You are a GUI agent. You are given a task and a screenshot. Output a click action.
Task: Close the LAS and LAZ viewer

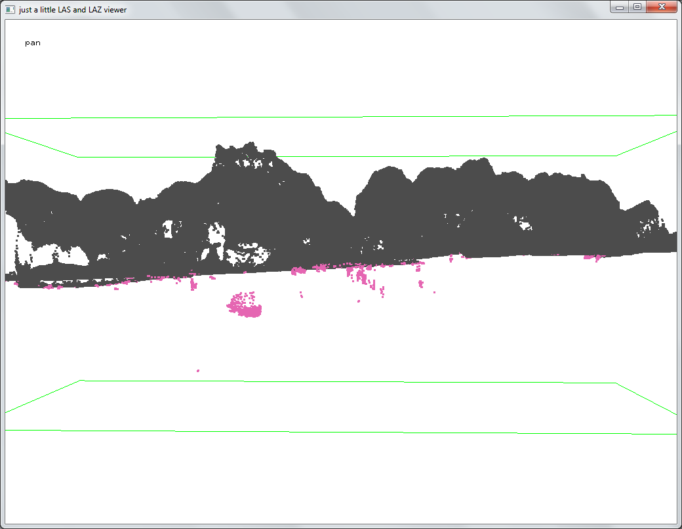click(x=661, y=7)
